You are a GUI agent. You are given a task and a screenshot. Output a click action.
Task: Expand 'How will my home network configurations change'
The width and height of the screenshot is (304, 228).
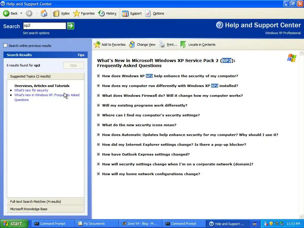pos(98,174)
